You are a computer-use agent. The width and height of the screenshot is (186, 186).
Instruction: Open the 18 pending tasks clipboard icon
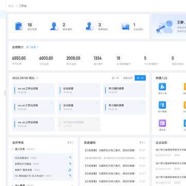[19, 26]
